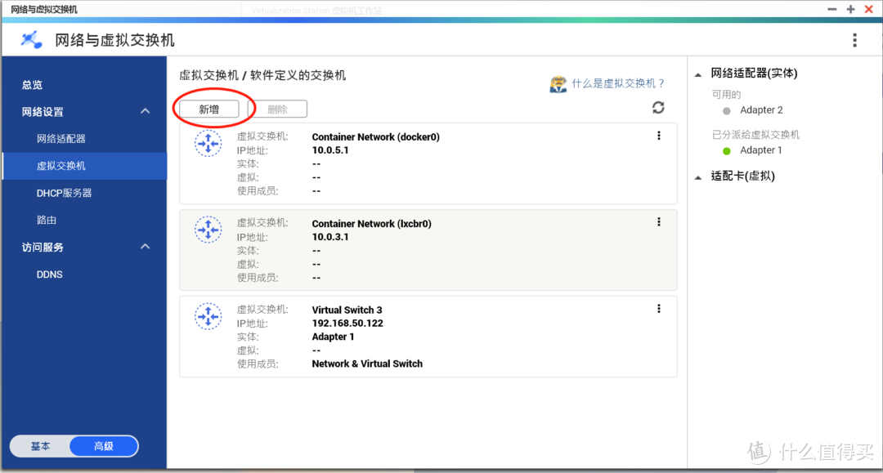
Task: Collapse the 网络设置 sidebar section
Action: coord(145,111)
